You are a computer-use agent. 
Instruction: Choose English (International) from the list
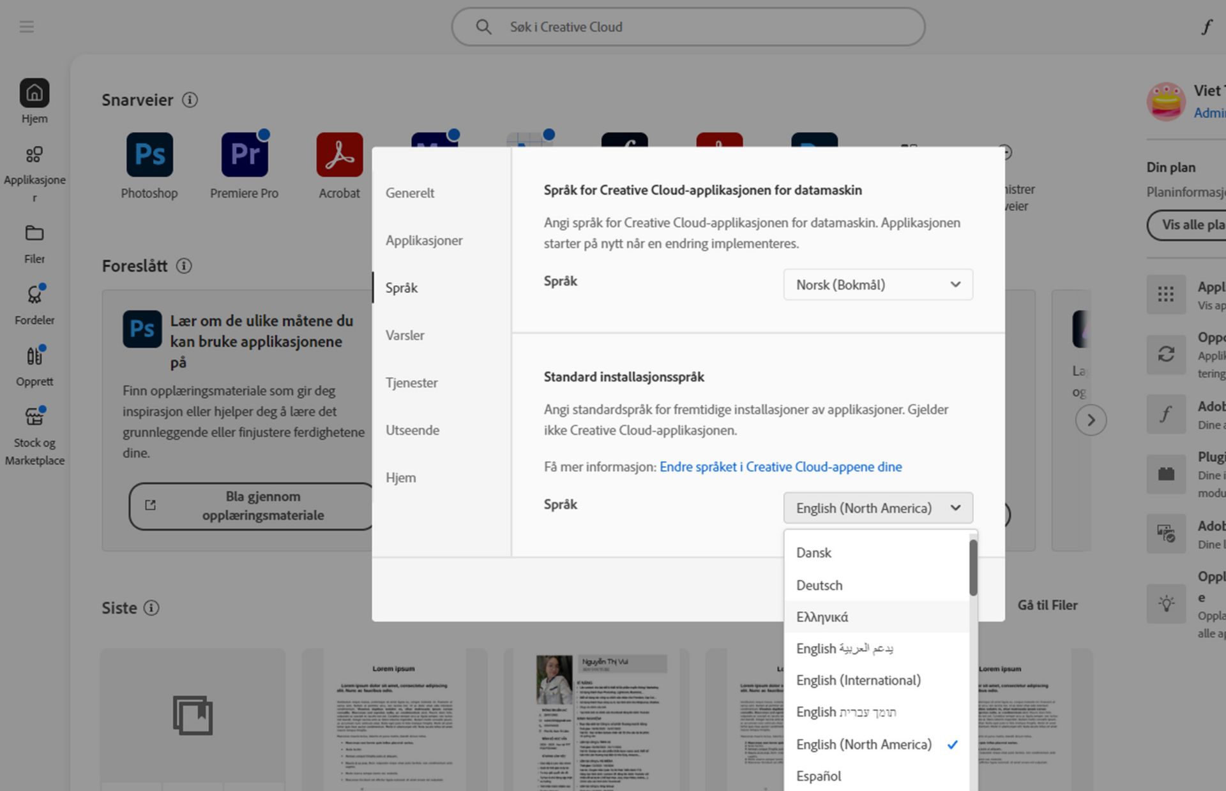tap(858, 680)
